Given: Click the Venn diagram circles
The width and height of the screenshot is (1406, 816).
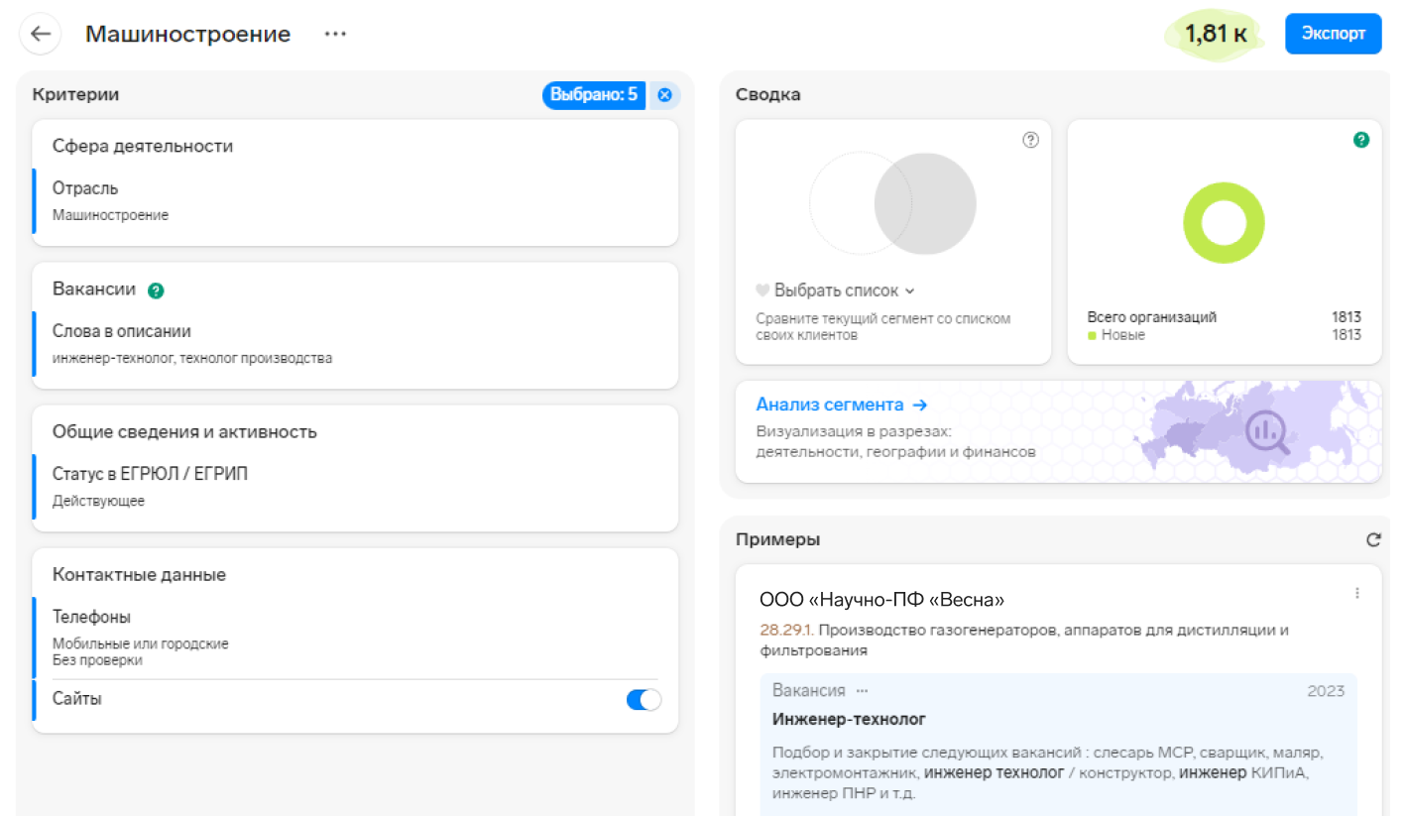Looking at the screenshot, I should pyautogui.click(x=892, y=203).
